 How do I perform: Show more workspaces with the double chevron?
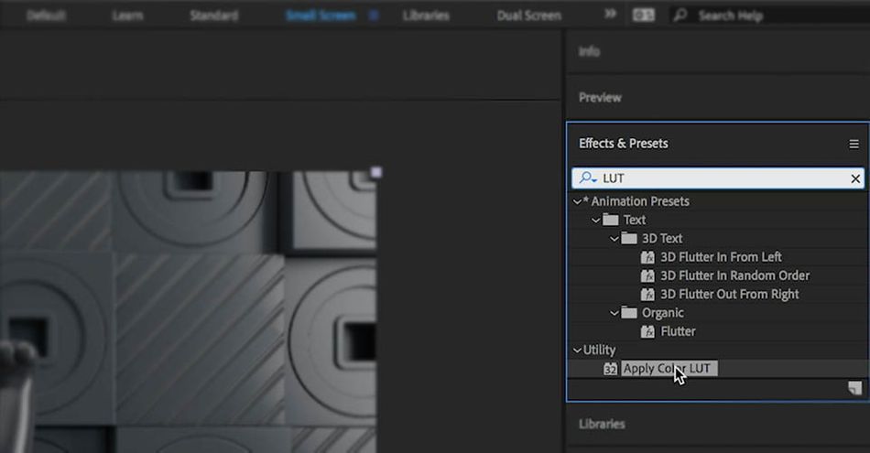(x=610, y=14)
